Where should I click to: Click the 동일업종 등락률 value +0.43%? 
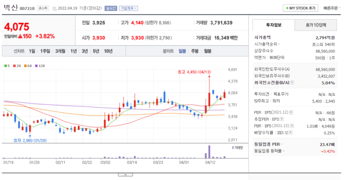coord(328,151)
